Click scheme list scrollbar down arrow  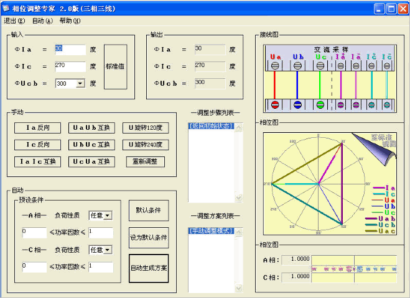pos(239,288)
